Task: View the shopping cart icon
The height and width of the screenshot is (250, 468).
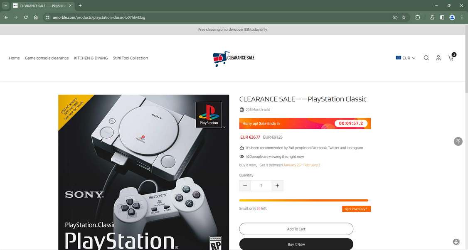Action: click(451, 58)
